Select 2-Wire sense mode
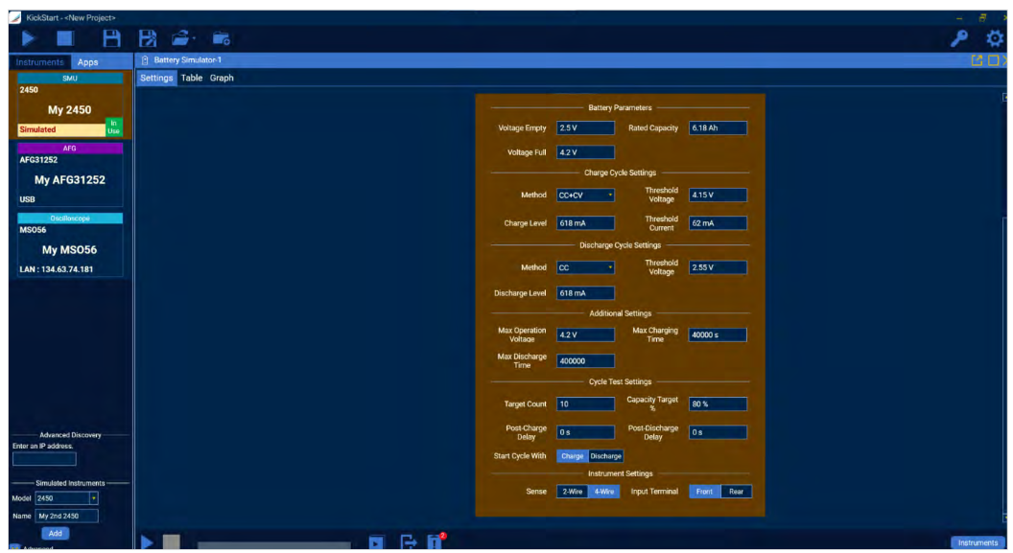Screen dimensions: 1013x553 pyautogui.click(x=572, y=492)
